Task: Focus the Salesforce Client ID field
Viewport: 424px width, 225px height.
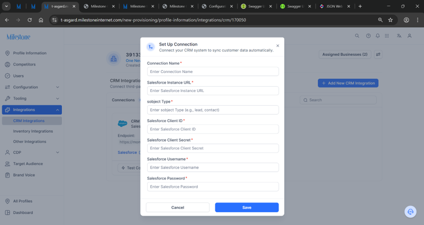Action: click(213, 129)
